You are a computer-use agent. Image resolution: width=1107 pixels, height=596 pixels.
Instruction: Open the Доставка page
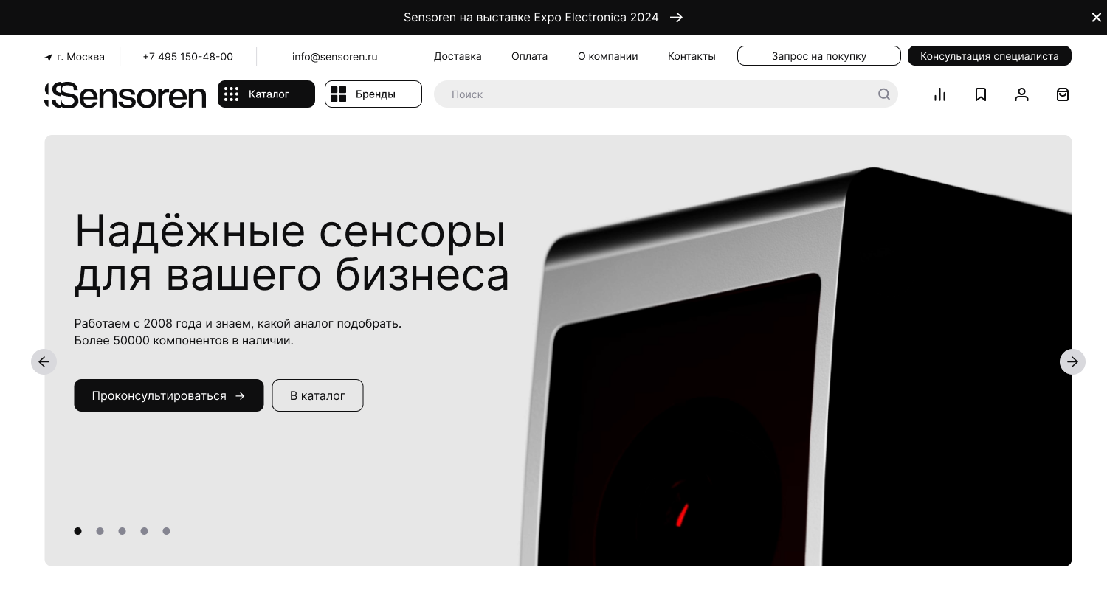458,56
